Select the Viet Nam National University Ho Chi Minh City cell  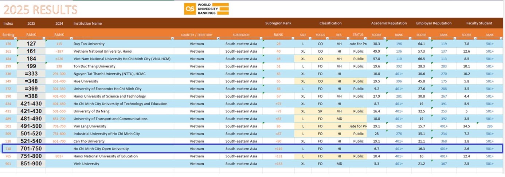pos(123,59)
